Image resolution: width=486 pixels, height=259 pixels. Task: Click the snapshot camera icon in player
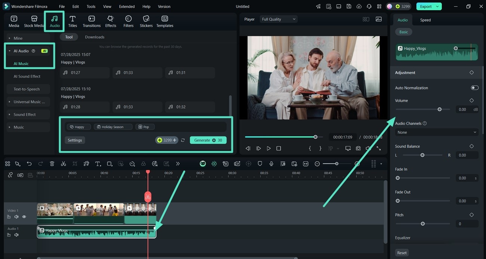click(x=358, y=148)
